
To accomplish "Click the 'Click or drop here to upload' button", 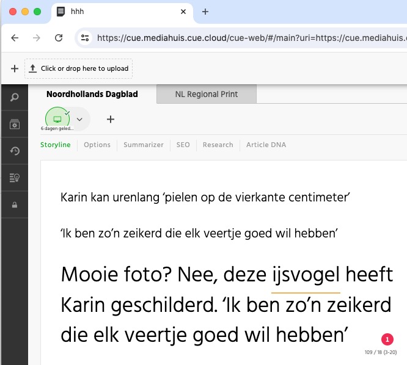I will [79, 68].
